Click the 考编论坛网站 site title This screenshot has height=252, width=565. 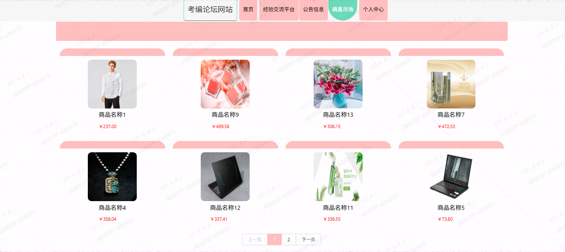coord(210,10)
